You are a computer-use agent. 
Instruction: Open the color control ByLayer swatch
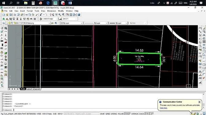72,23
